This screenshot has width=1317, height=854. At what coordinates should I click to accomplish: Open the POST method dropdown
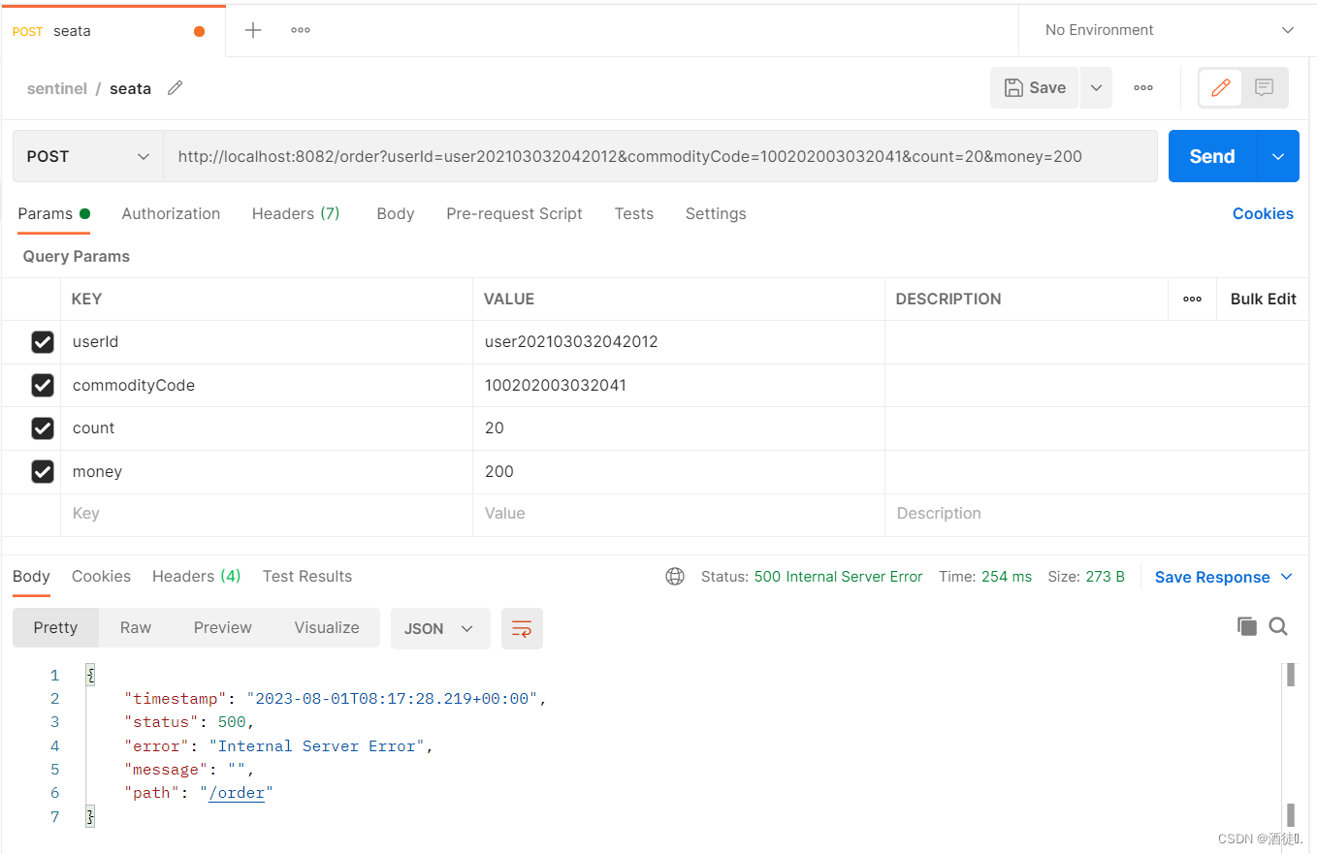click(x=88, y=156)
